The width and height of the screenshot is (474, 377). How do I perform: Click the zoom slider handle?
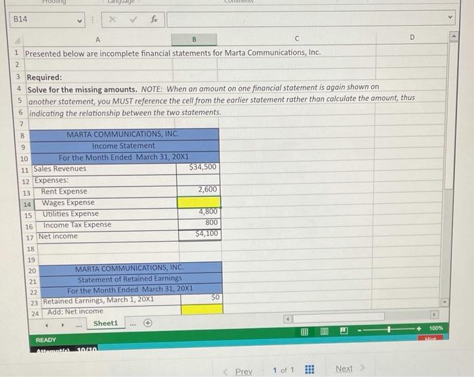[389, 329]
